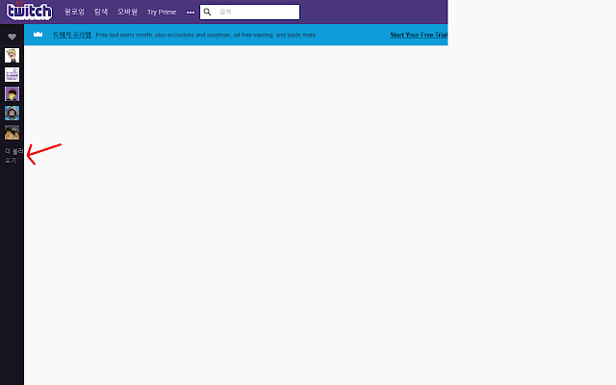Open the purple-background yellow face channel avatar

pos(12,94)
